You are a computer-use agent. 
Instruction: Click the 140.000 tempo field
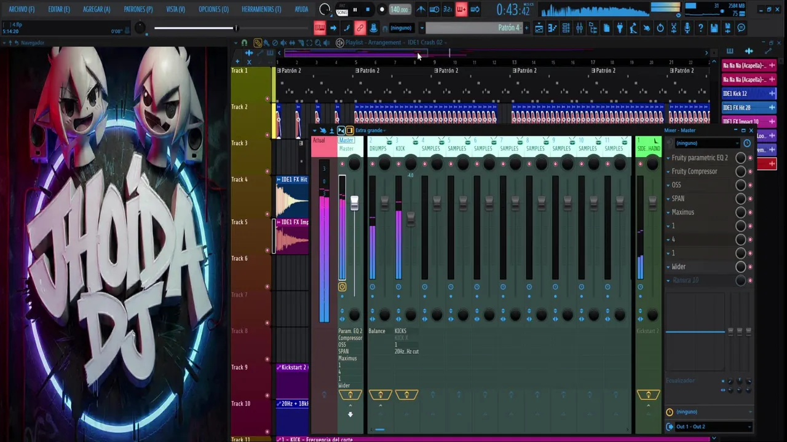tap(400, 9)
